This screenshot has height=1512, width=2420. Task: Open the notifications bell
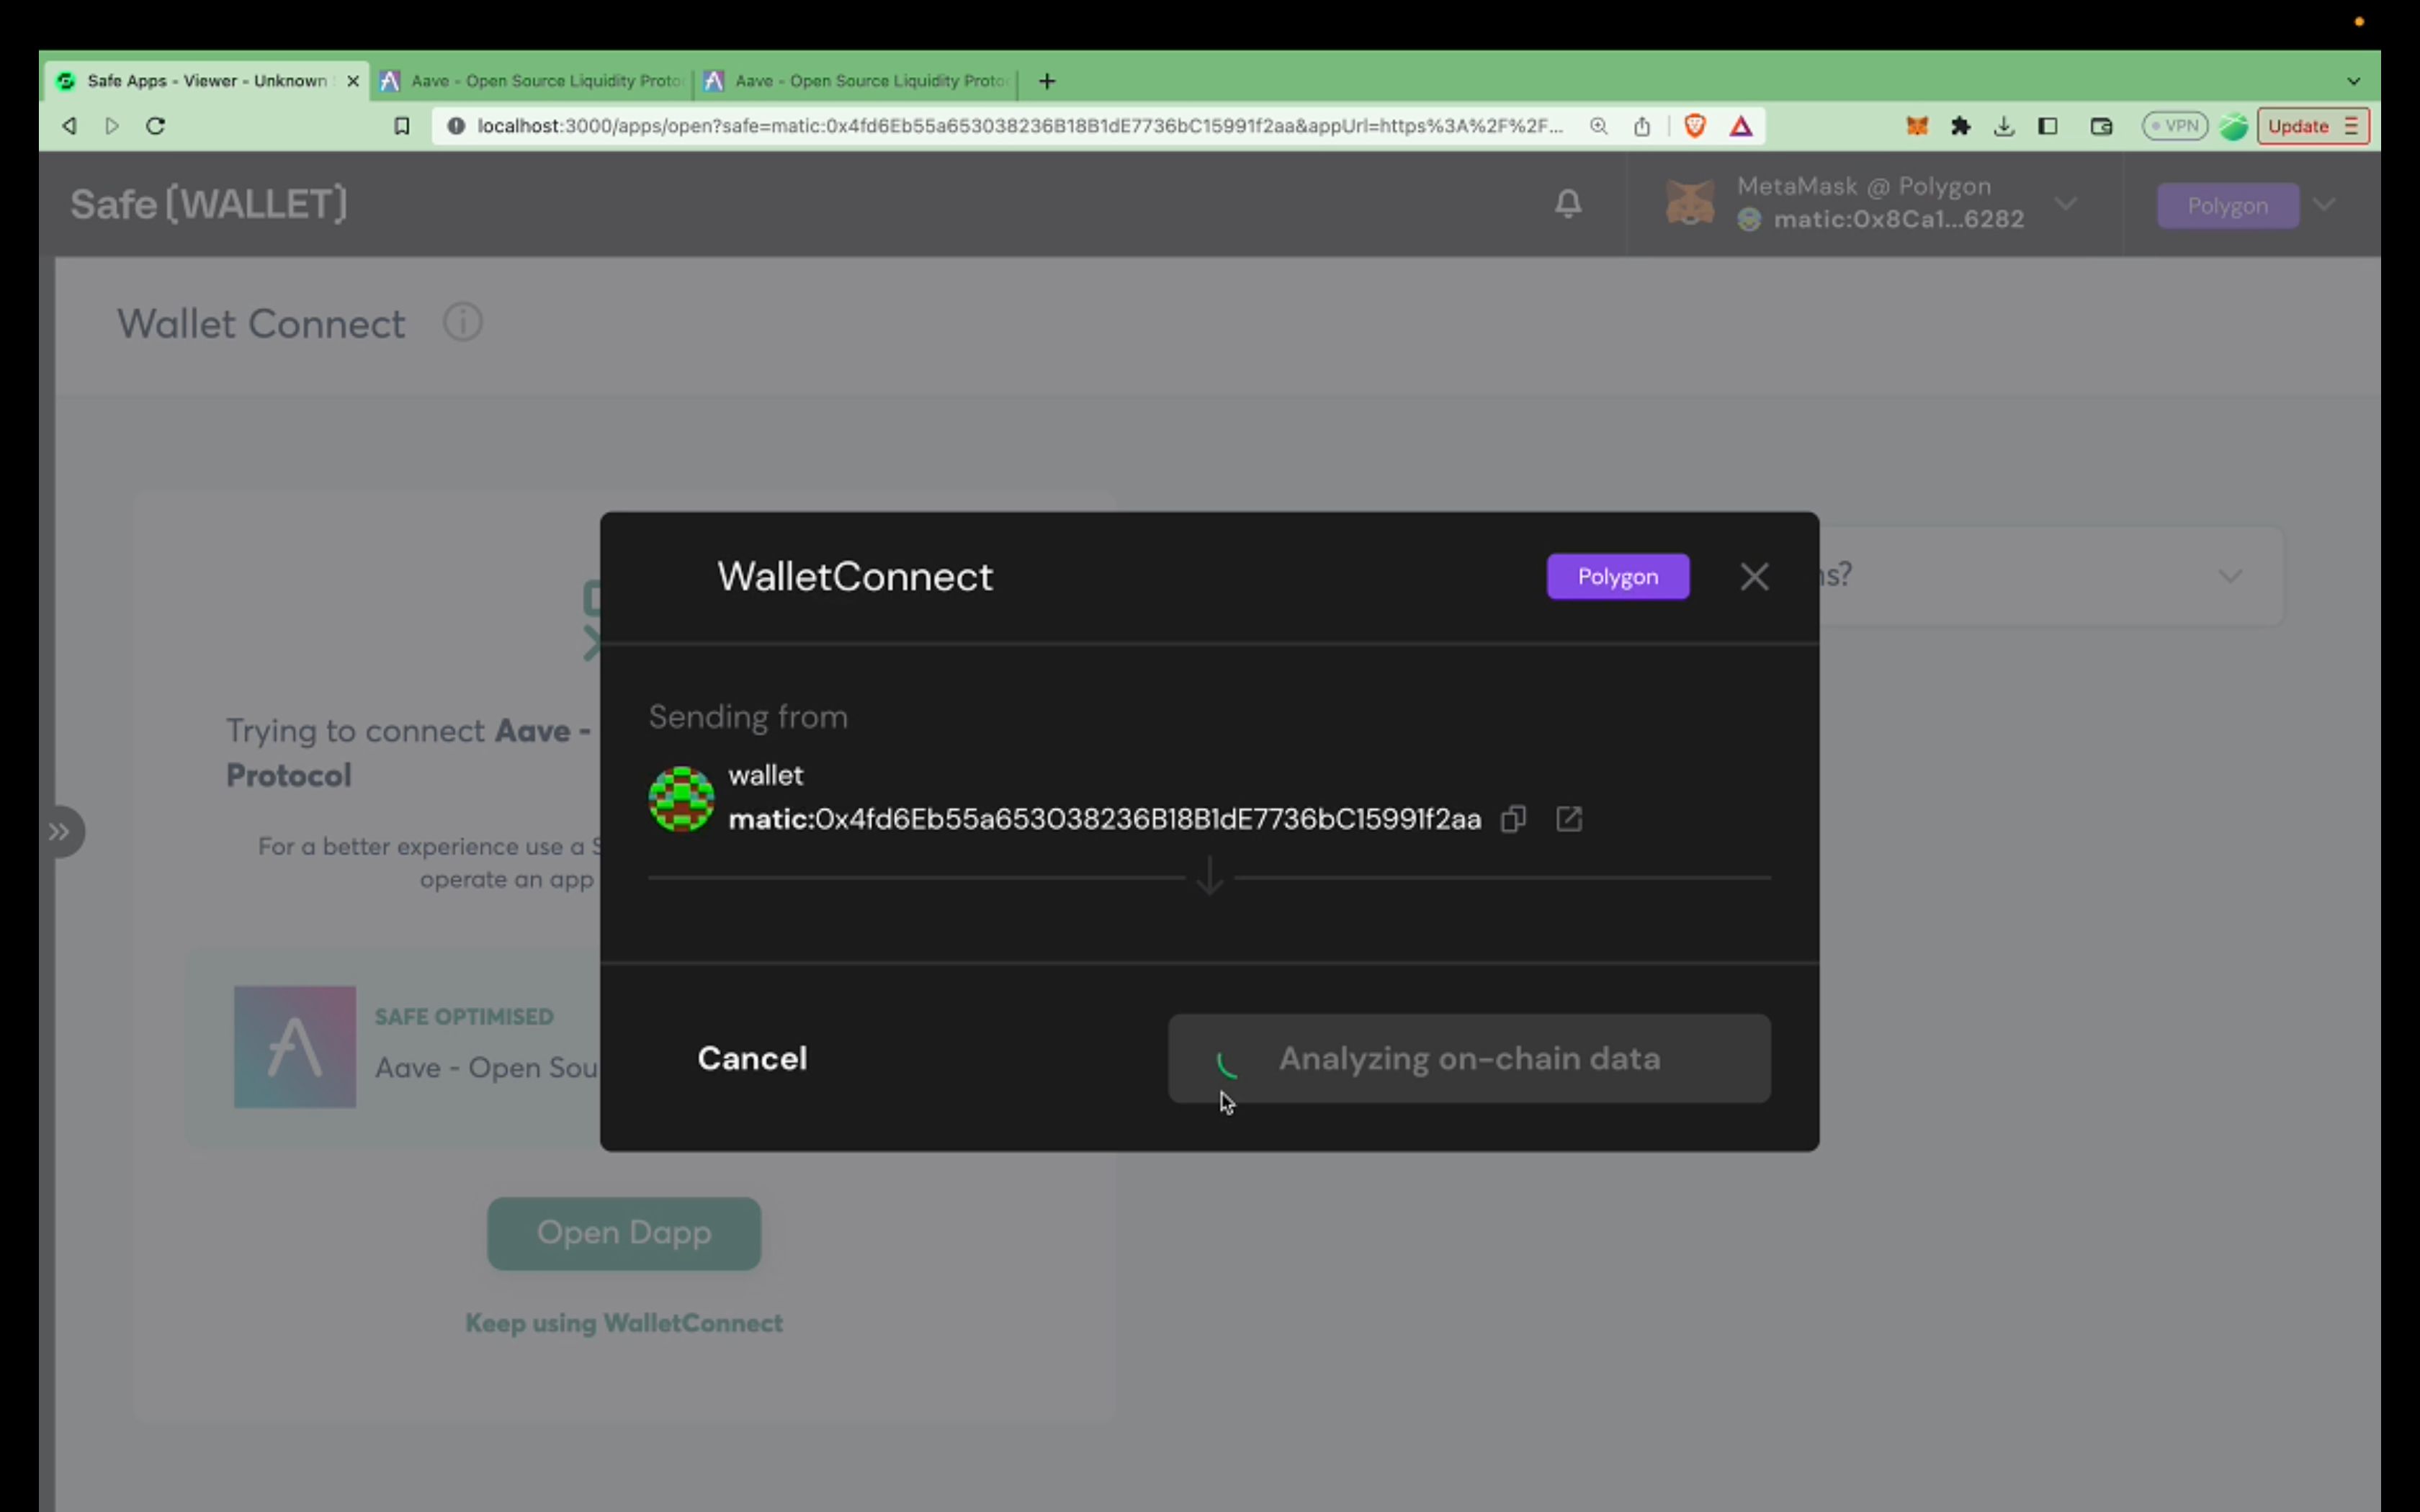coord(1568,204)
